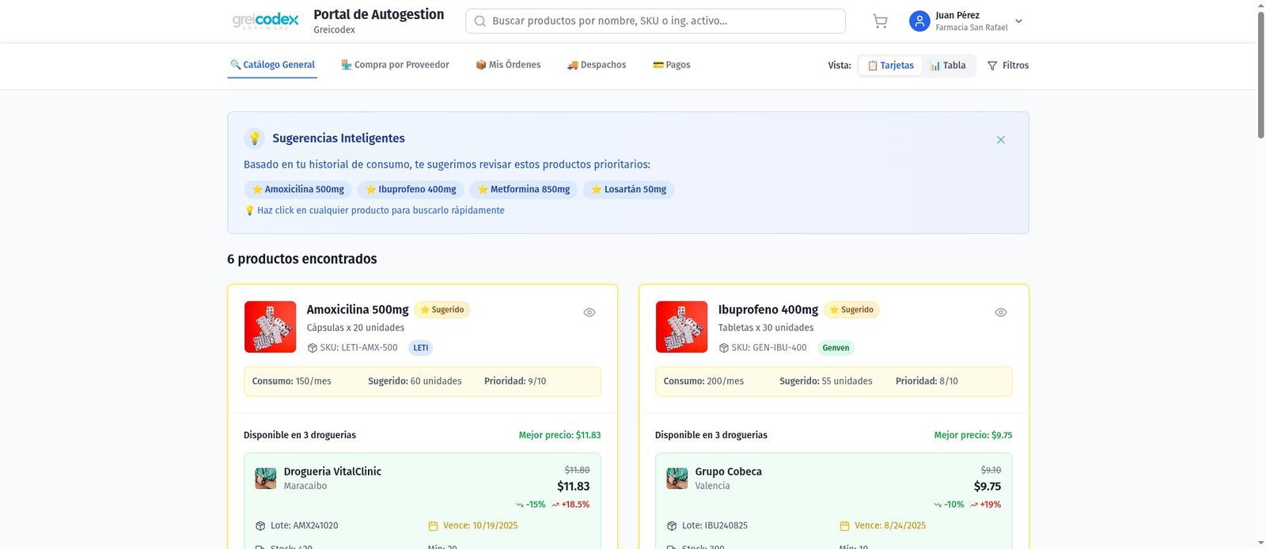Go to Mis Órdenes tab
1266x549 pixels.
(x=508, y=65)
